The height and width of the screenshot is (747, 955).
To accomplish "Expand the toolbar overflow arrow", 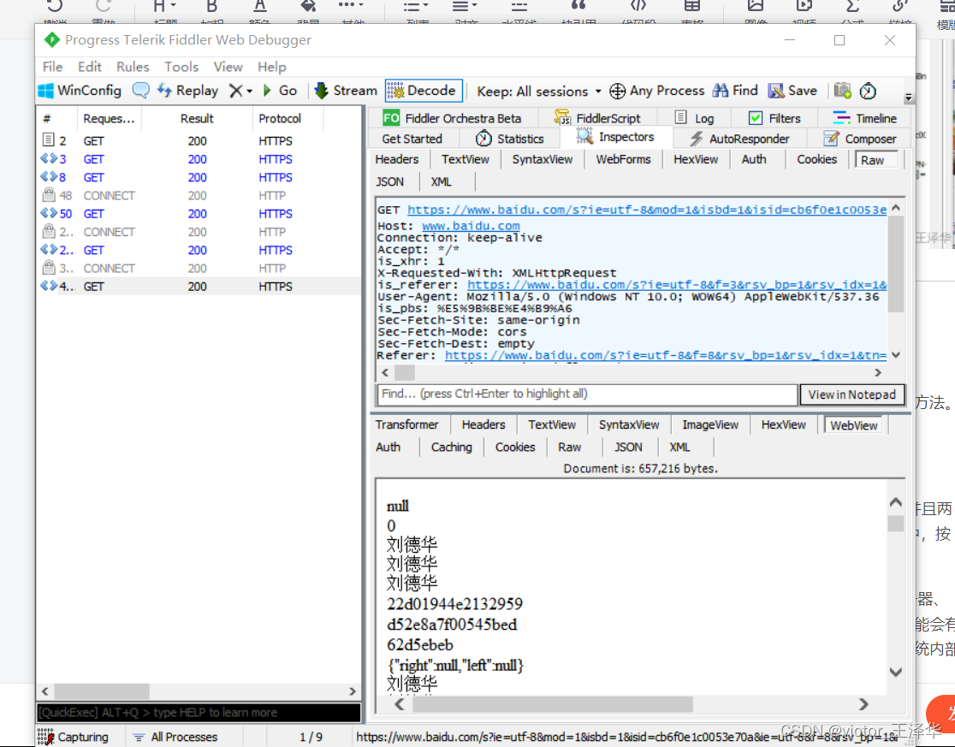I will (x=908, y=98).
